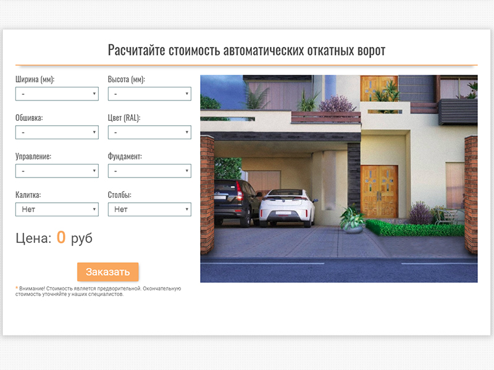Click the Высота (мм) field label
Viewport: 494px width, 370px height.
point(127,80)
